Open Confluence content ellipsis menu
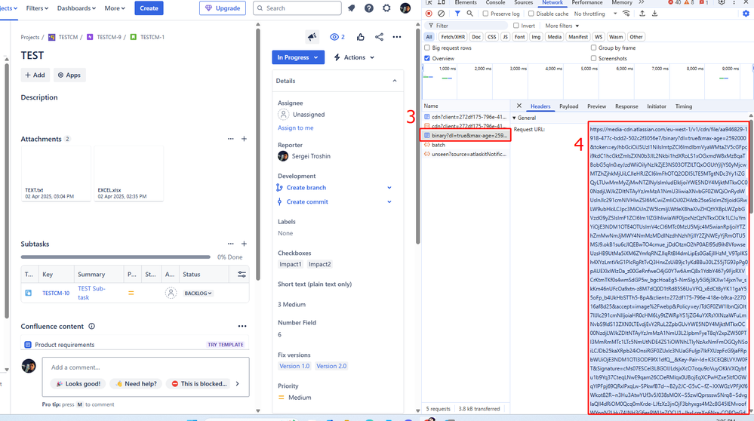Image resolution: width=754 pixels, height=421 pixels. pyautogui.click(x=242, y=327)
